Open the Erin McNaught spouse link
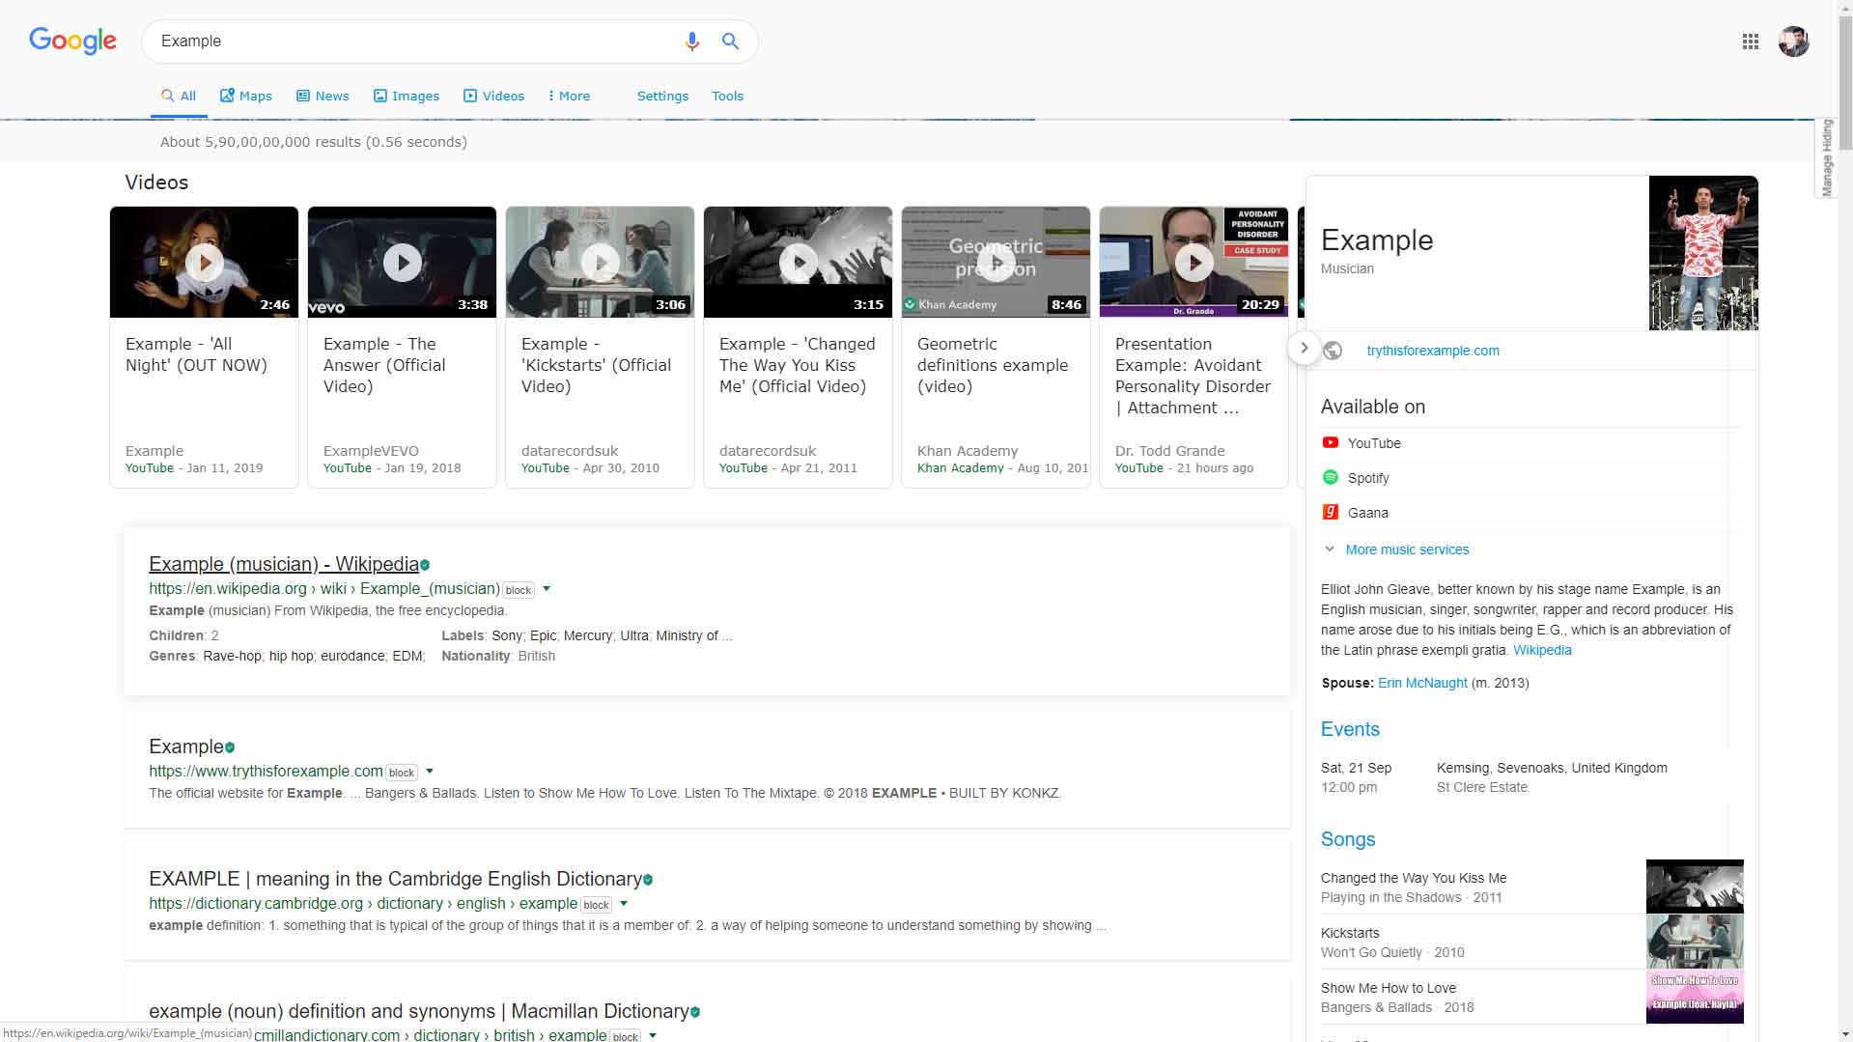This screenshot has height=1042, width=1853. pos(1422,683)
